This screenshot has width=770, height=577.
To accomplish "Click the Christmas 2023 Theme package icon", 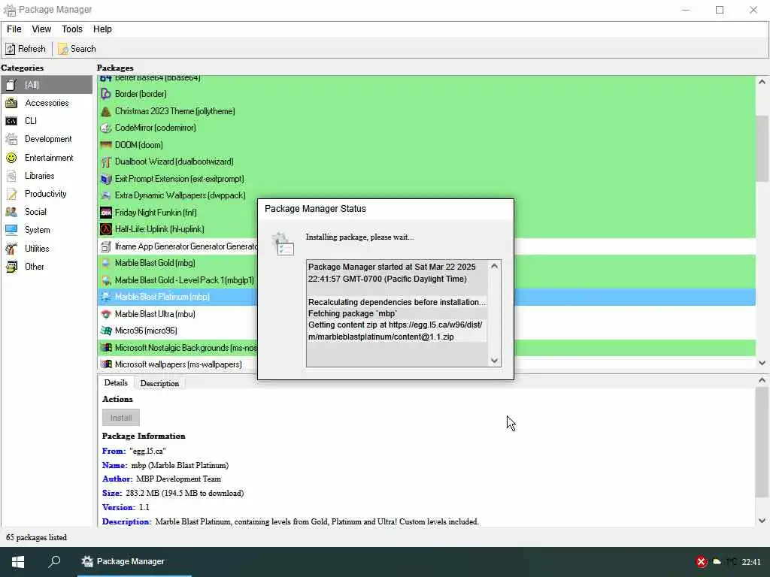I will 105,111.
